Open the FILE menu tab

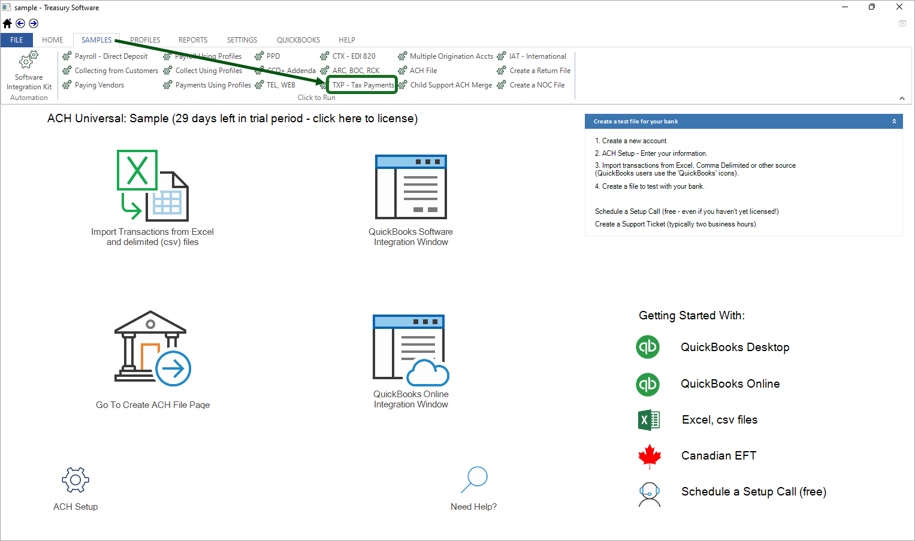pyautogui.click(x=17, y=40)
